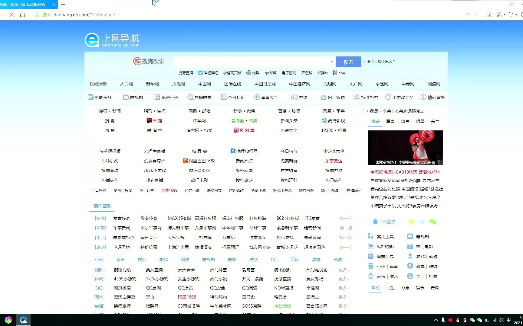Screen dimensions: 523x326
Task: Switch to 热点 news tab
Action: point(405,121)
